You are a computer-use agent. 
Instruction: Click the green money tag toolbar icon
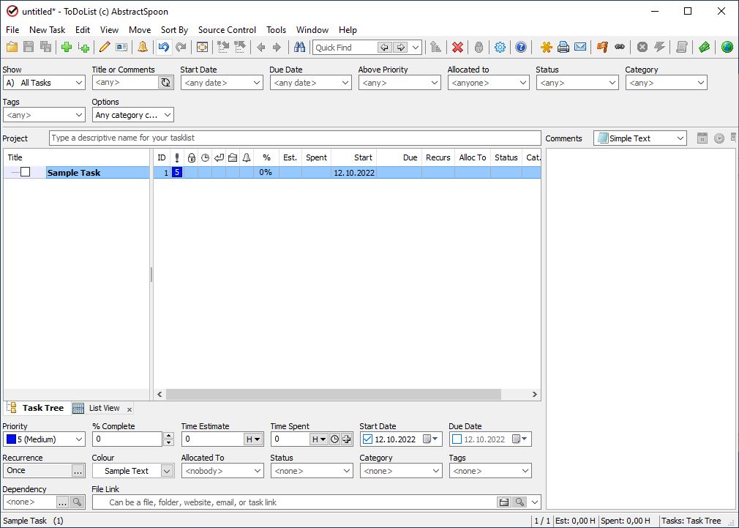pos(705,47)
